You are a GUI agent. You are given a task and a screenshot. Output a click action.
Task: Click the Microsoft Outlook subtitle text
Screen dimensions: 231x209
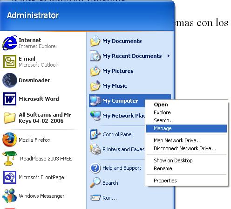[x=39, y=65]
